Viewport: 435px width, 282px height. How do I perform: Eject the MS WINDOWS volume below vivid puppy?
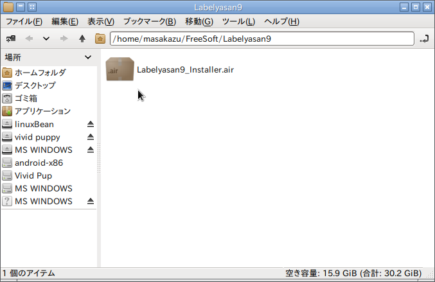point(91,150)
